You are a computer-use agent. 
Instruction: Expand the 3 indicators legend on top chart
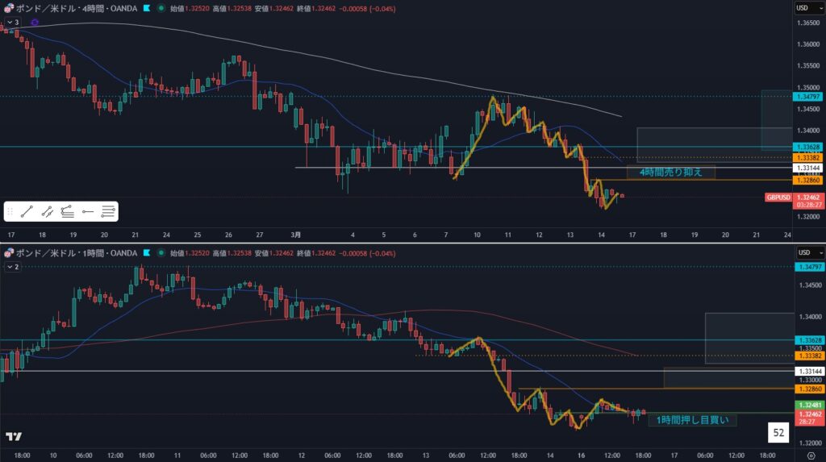[x=11, y=23]
